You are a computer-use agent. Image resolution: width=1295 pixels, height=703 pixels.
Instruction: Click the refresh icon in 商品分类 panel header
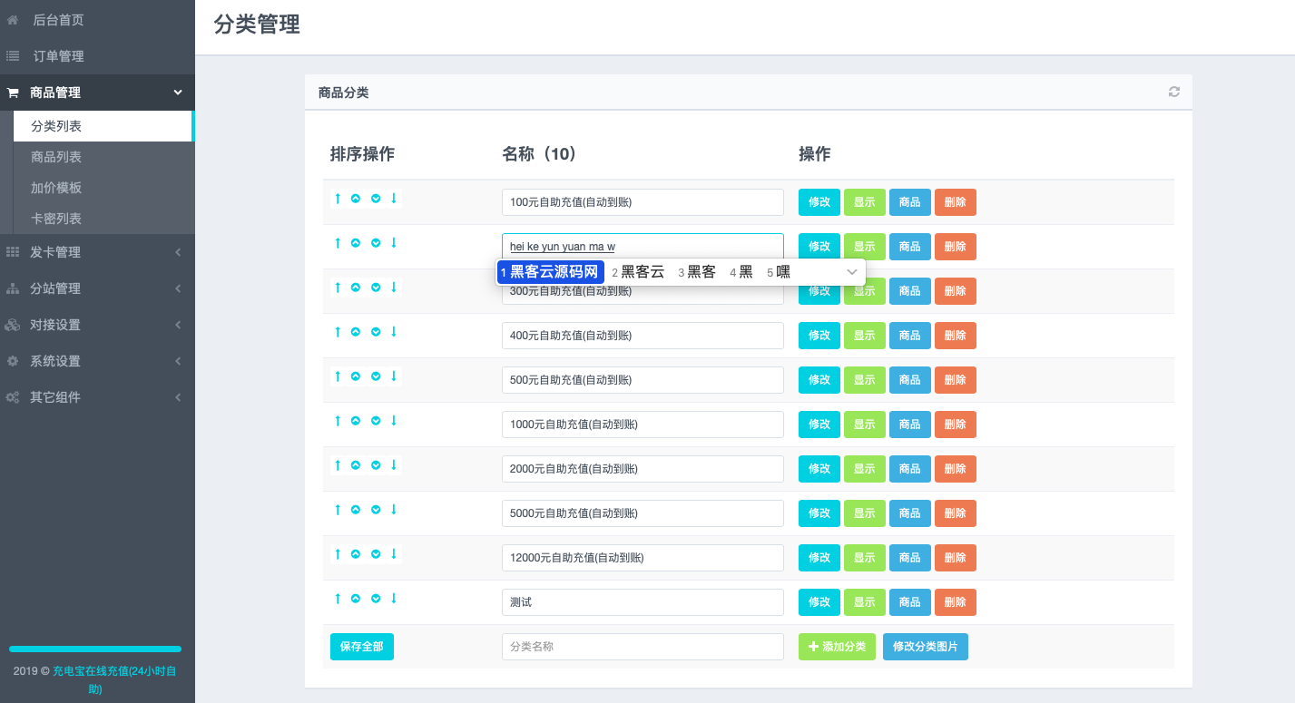click(1173, 92)
